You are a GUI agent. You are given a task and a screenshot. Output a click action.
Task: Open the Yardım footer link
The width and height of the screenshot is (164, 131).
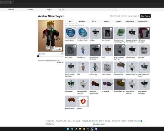[101, 121]
